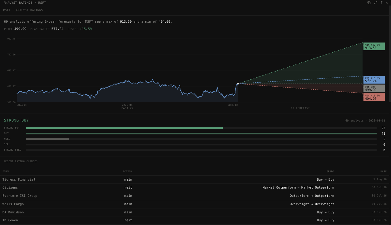Click the 69 analysts · 2026-08-01 note
The width and height of the screenshot is (391, 225).
coord(365,121)
